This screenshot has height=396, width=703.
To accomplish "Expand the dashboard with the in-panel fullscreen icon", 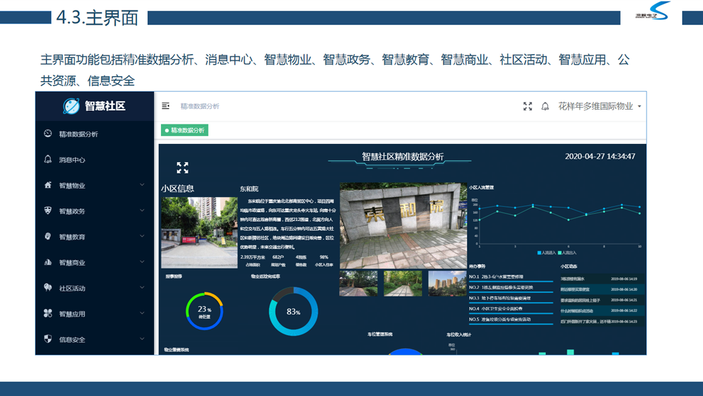I will click(183, 168).
